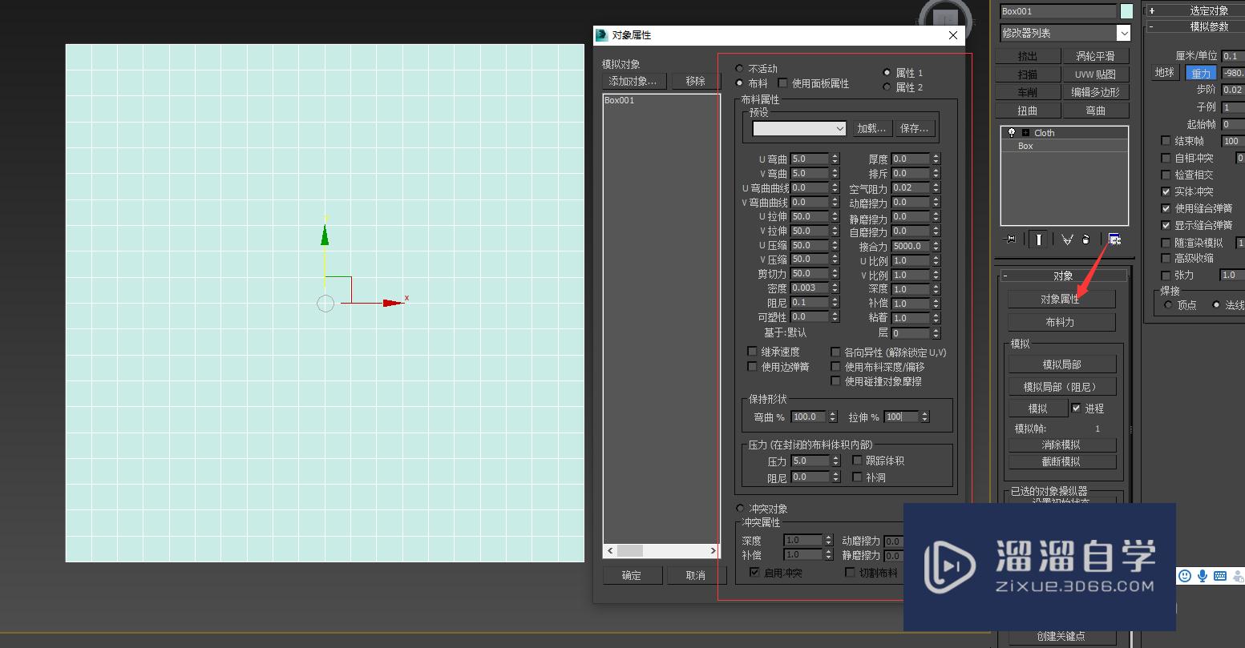The height and width of the screenshot is (648, 1245).
Task: Add the 涡轮平滑 modifier
Action: tap(1095, 56)
